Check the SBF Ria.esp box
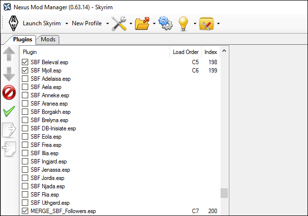Screen dimensions: 308x216 pos(25,195)
